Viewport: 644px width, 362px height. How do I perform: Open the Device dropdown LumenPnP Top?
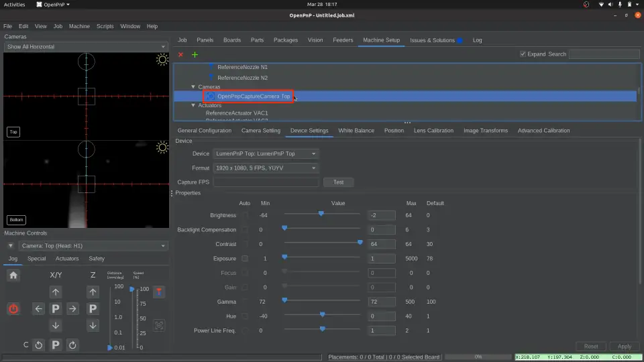tap(266, 154)
